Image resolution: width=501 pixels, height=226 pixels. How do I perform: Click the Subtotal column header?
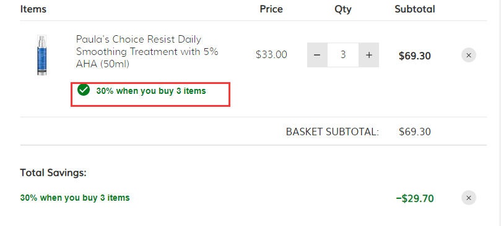[415, 9]
